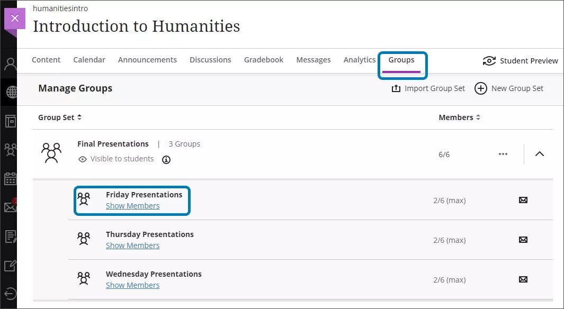Collapse the Final Presentations group set
This screenshot has height=309, width=564.
[x=539, y=154]
